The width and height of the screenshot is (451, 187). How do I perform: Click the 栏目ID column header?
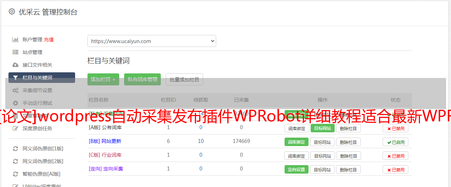[x=168, y=100]
